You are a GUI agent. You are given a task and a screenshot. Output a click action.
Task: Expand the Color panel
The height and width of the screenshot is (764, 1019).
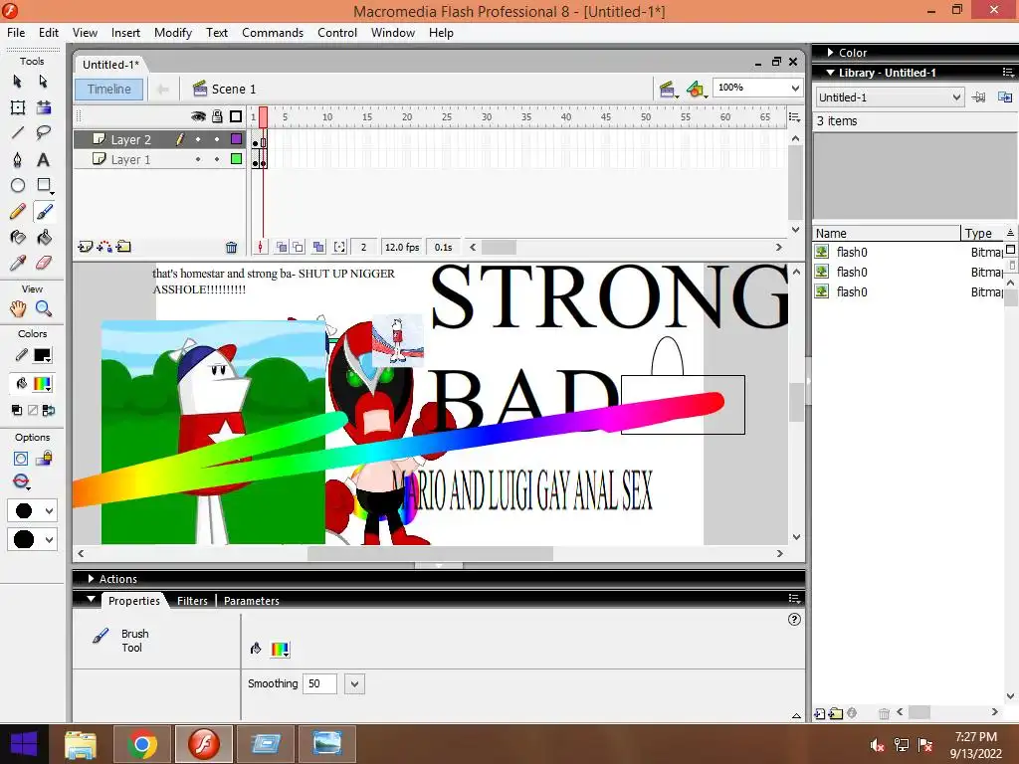click(x=831, y=53)
